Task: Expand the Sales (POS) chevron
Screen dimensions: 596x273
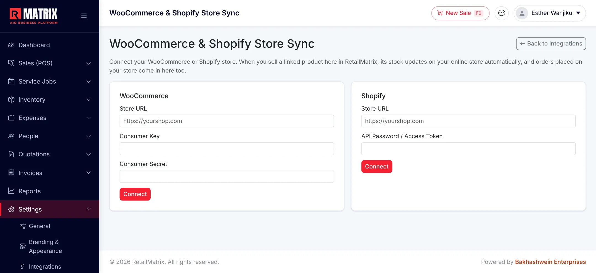Action: [89, 63]
